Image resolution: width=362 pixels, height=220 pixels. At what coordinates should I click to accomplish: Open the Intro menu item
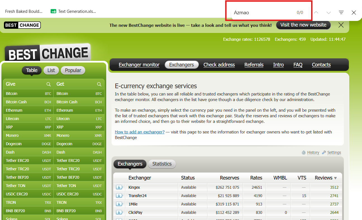(x=278, y=65)
